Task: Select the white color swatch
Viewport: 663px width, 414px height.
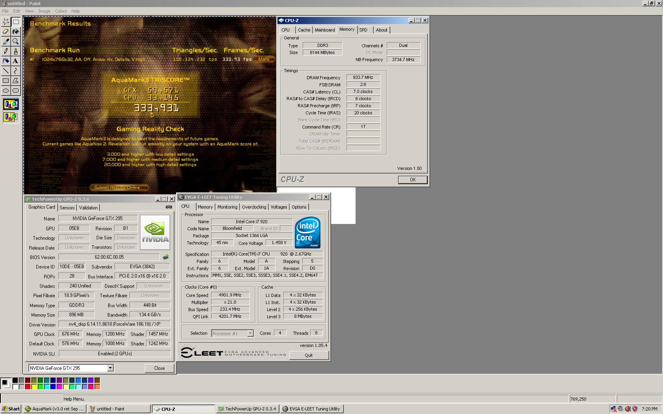Action: (15, 387)
